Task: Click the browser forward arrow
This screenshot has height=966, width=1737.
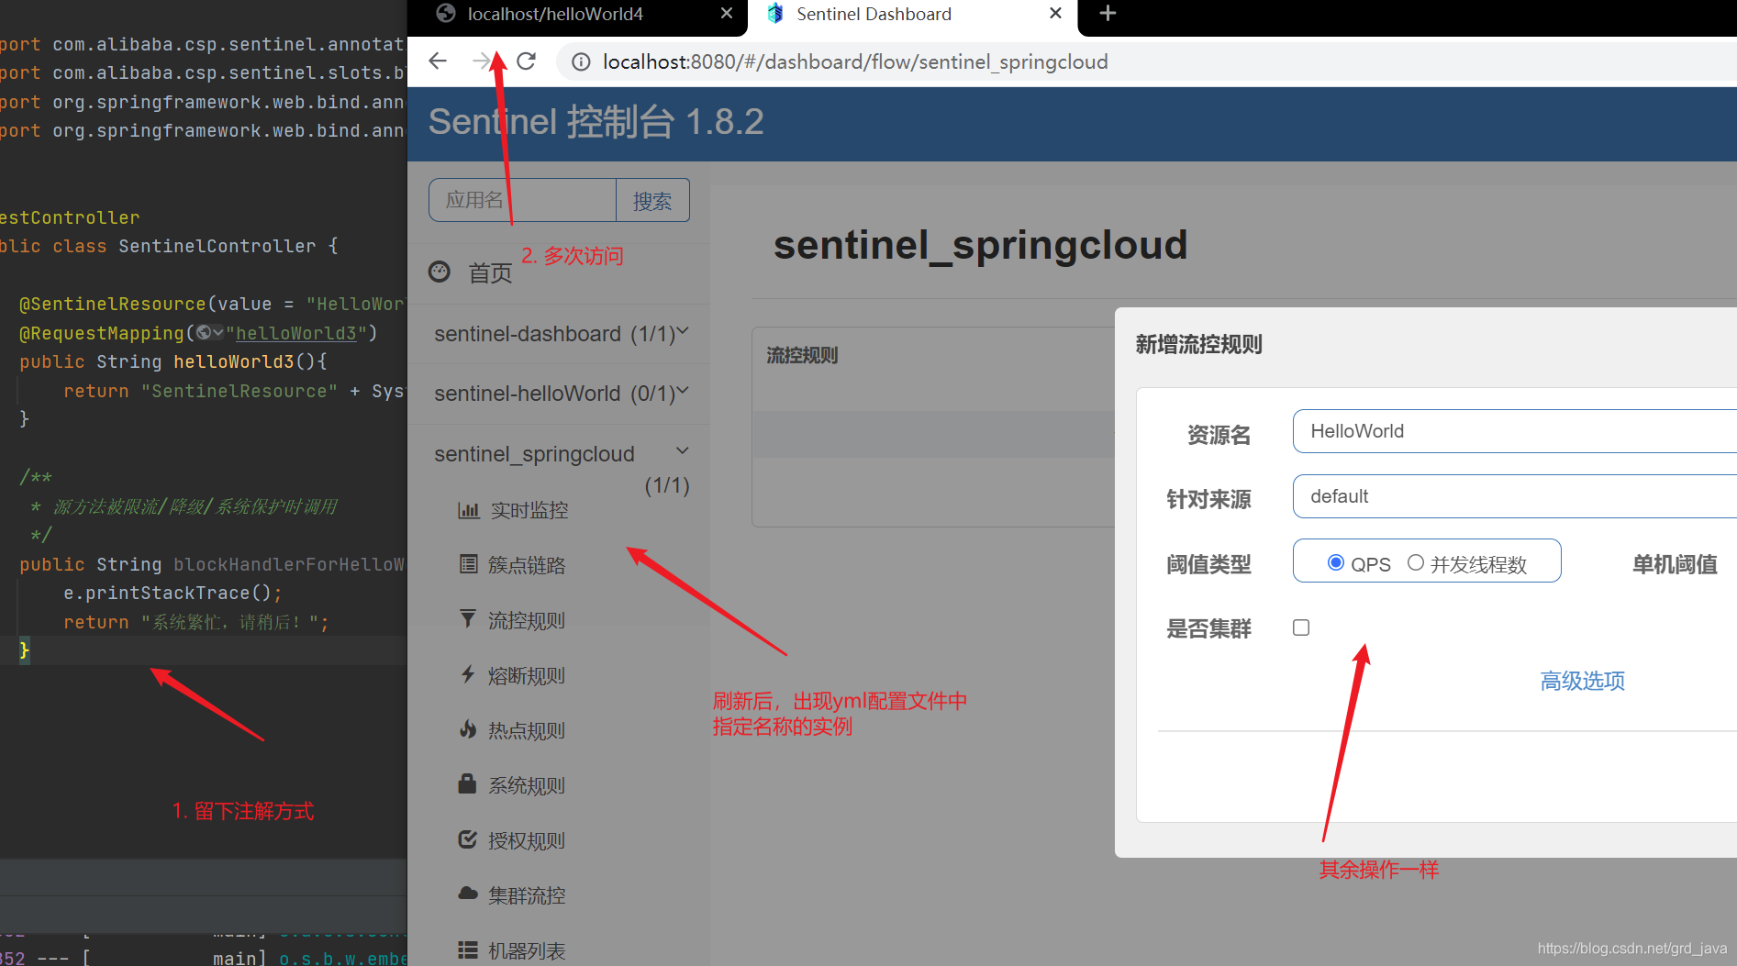Action: [x=482, y=61]
